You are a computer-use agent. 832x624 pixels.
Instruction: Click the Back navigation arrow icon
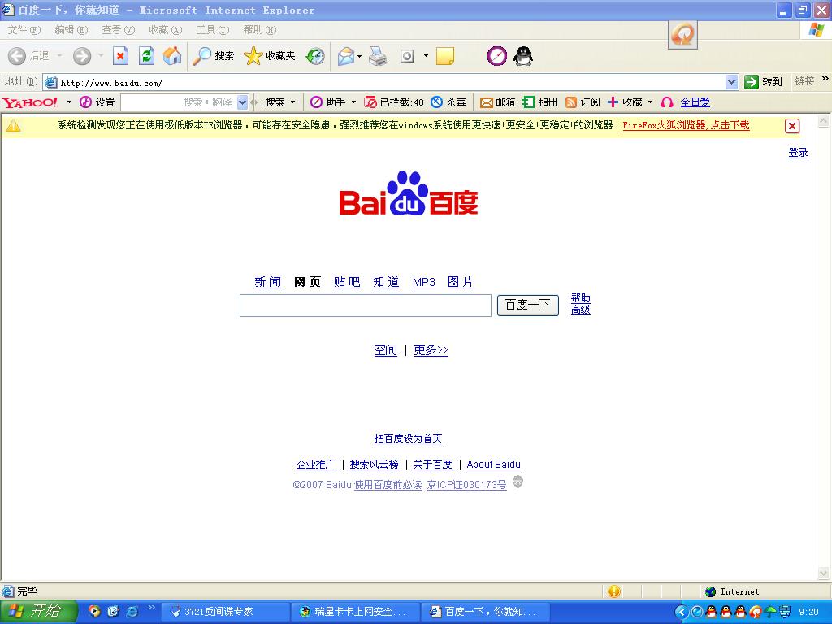pyautogui.click(x=16, y=56)
